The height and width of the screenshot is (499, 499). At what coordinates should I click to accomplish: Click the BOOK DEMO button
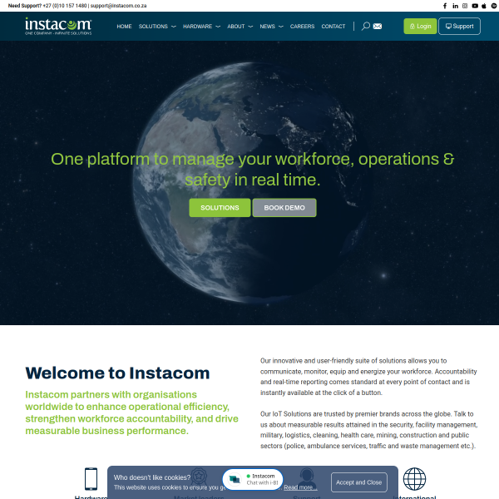[x=284, y=208]
